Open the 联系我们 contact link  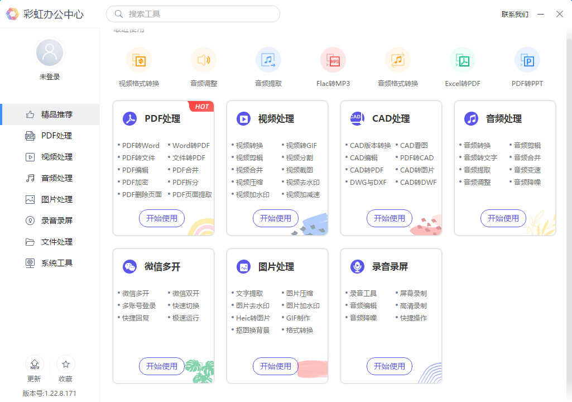515,15
